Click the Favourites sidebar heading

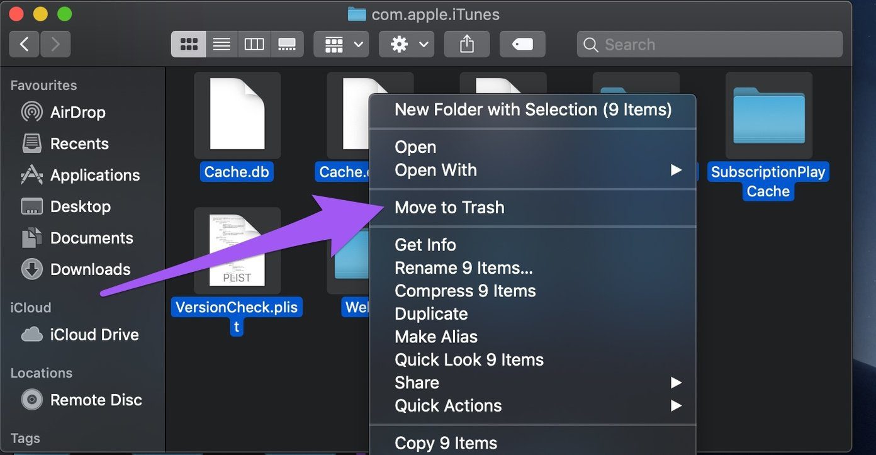[x=43, y=85]
